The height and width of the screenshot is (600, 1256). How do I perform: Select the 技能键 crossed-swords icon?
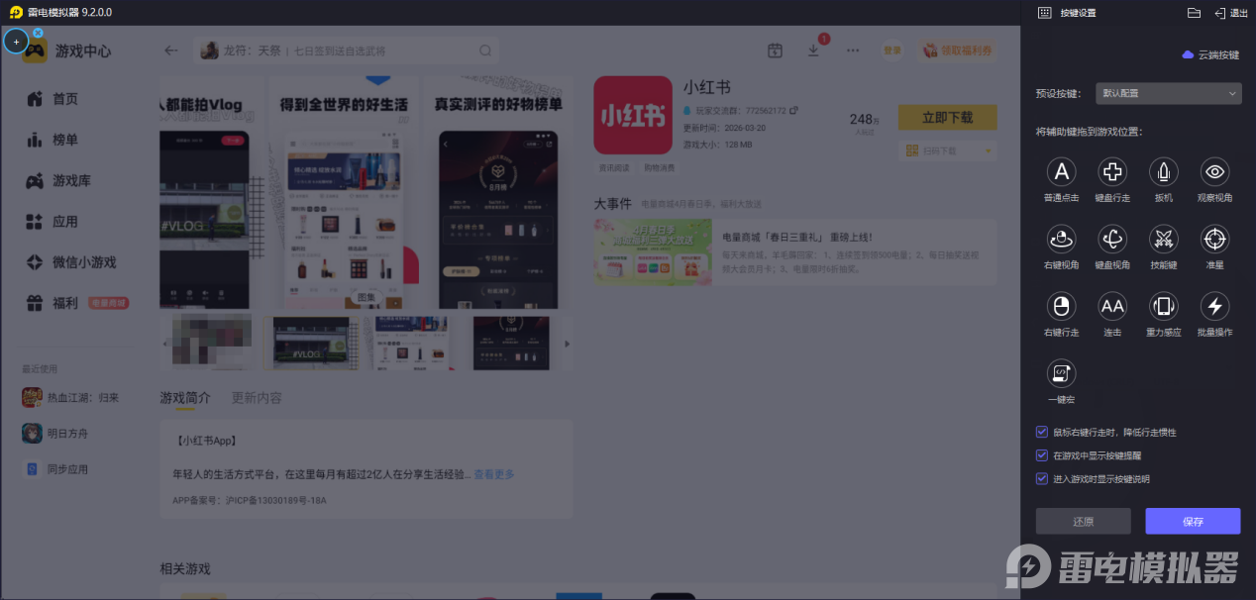point(1164,239)
